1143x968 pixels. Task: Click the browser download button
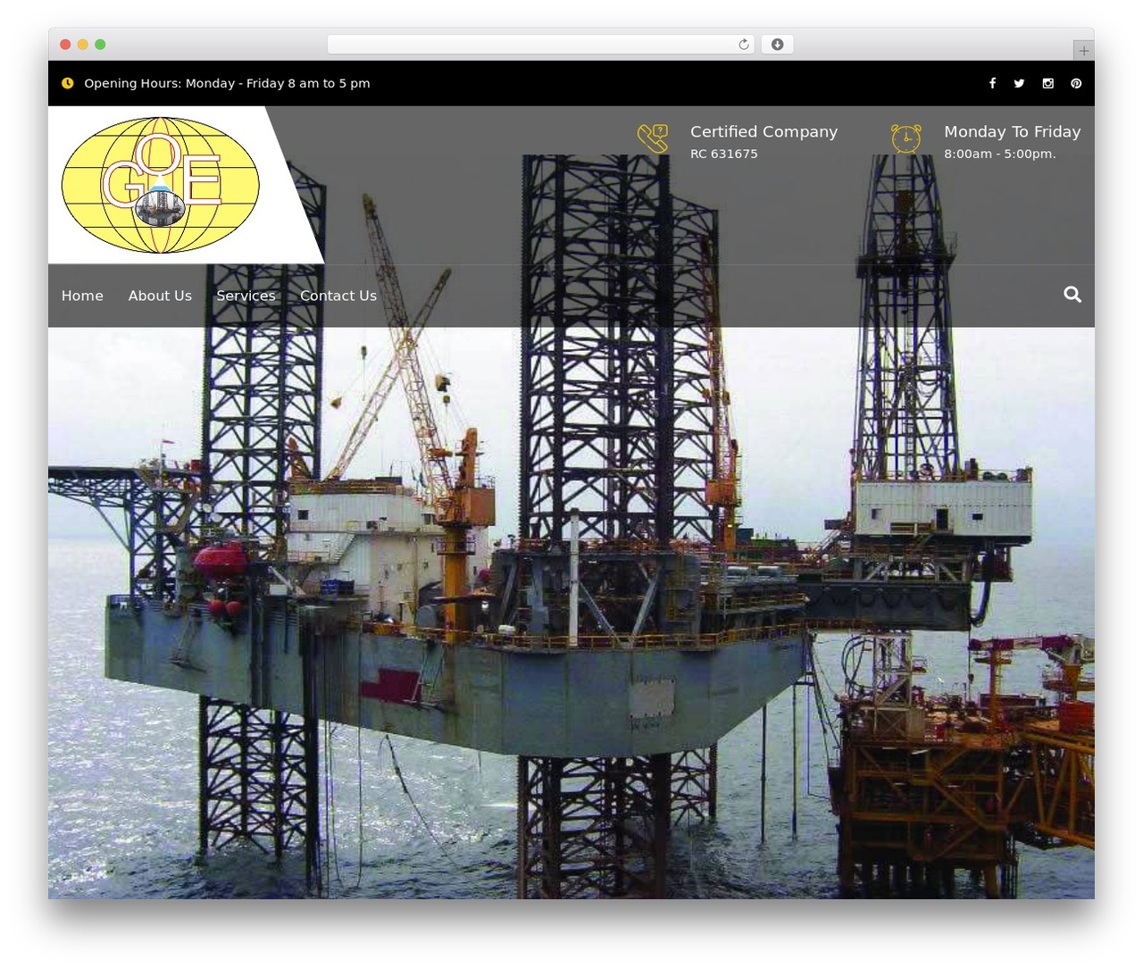pyautogui.click(x=778, y=45)
